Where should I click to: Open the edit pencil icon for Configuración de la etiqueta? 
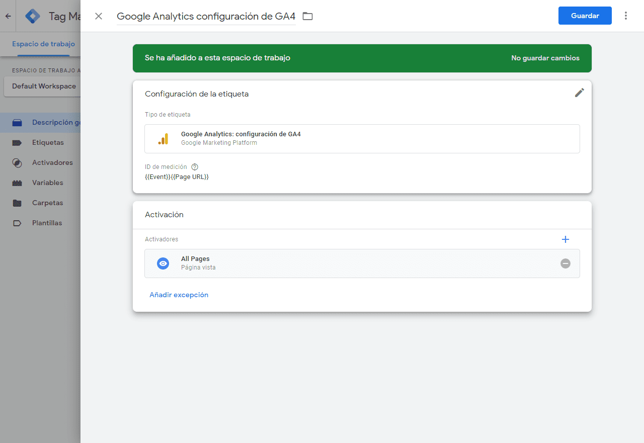[579, 93]
